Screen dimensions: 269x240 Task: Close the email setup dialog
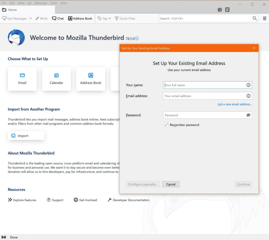pos(254,48)
